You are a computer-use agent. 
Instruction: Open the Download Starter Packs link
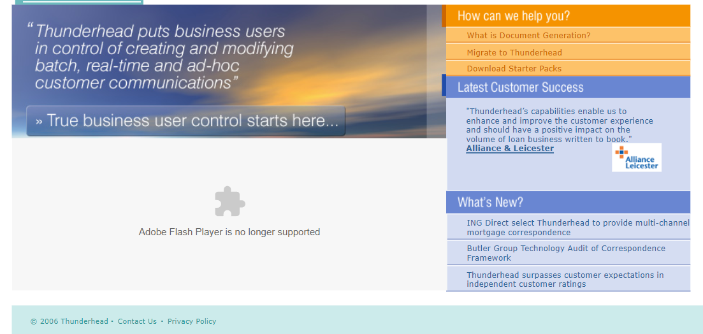point(514,69)
